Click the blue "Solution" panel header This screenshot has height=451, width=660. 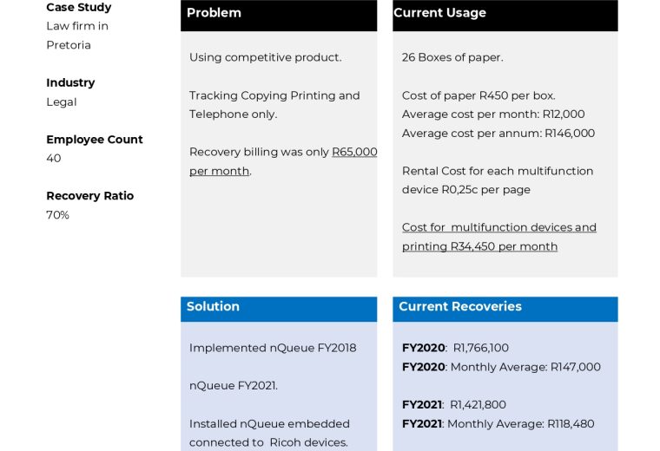tap(279, 308)
